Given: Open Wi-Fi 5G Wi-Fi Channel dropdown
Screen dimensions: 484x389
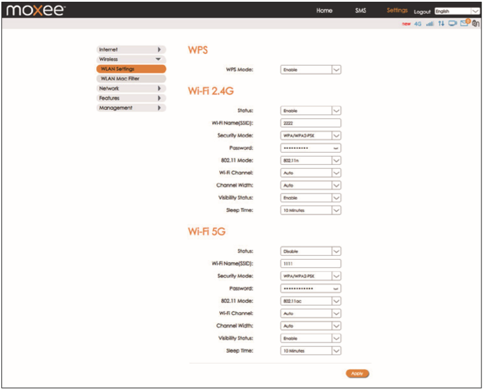Looking at the screenshot, I should (x=311, y=314).
